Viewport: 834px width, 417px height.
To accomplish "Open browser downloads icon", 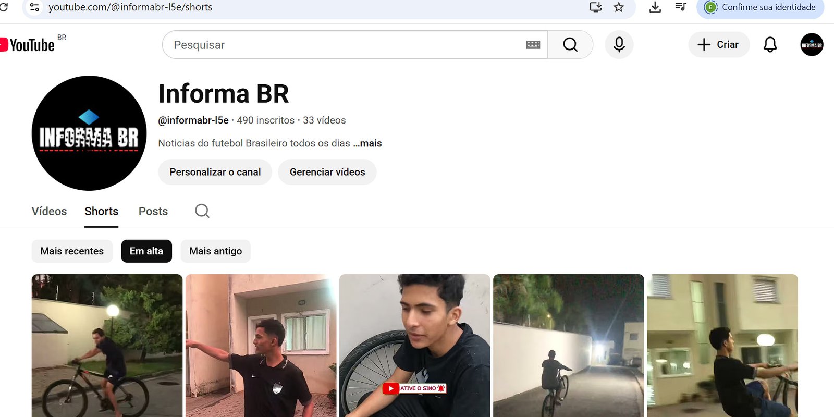I will tap(655, 7).
